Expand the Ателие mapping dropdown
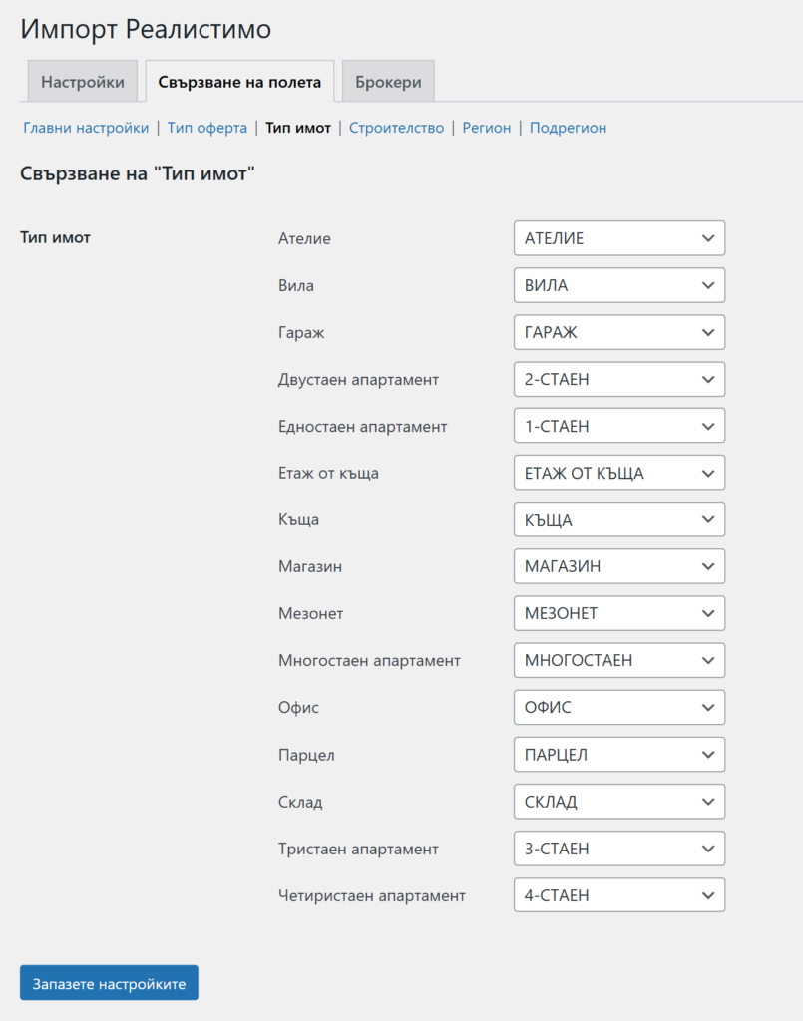 (619, 238)
